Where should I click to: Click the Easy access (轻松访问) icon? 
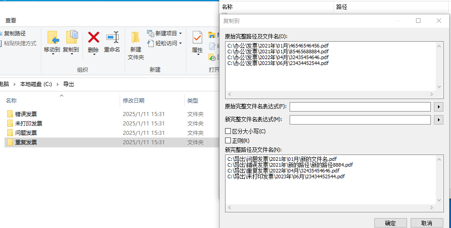click(x=151, y=43)
